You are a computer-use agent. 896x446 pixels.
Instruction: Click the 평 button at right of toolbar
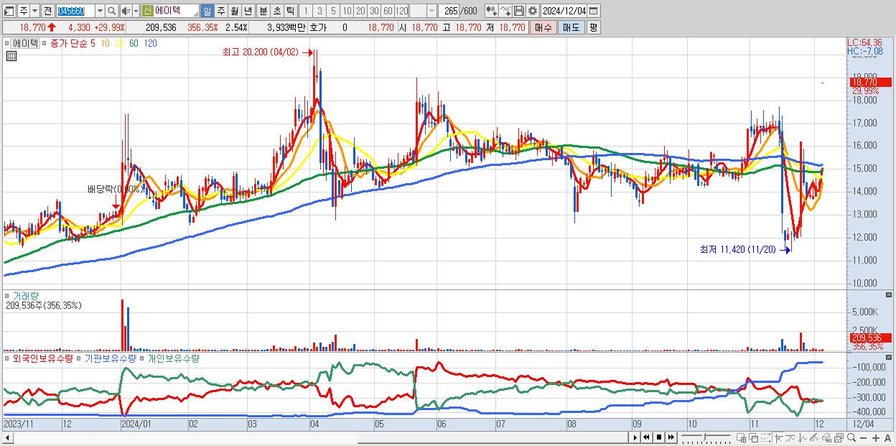click(593, 27)
